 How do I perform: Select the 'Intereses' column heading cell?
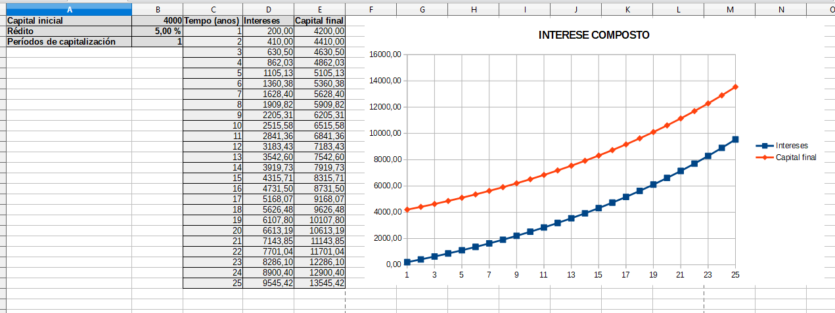(268, 21)
